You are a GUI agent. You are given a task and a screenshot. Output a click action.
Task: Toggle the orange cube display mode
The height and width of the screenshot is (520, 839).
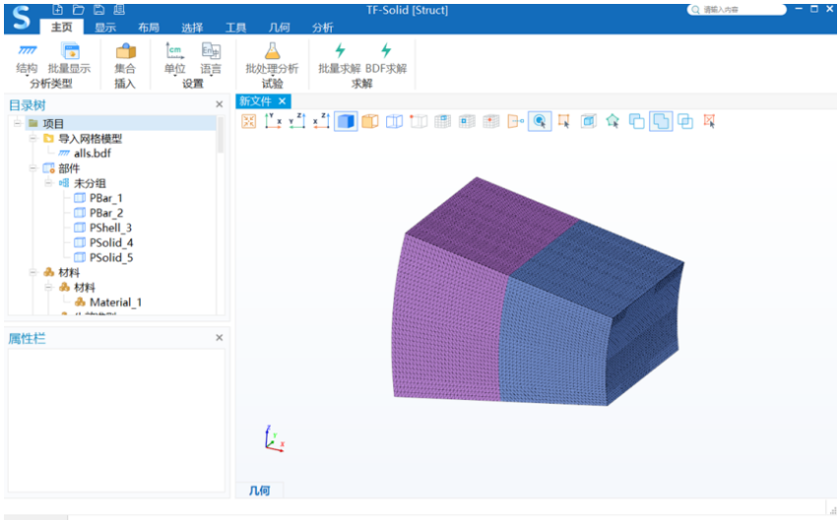tap(370, 121)
